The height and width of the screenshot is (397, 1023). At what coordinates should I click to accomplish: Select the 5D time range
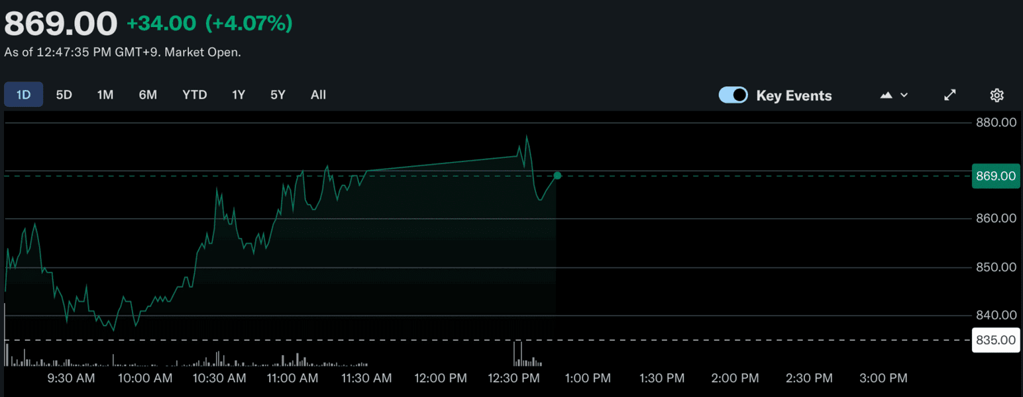click(x=64, y=95)
